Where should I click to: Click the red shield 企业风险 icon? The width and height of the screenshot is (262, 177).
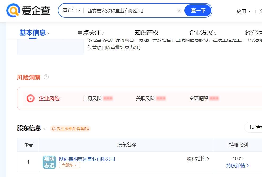coord(31,98)
